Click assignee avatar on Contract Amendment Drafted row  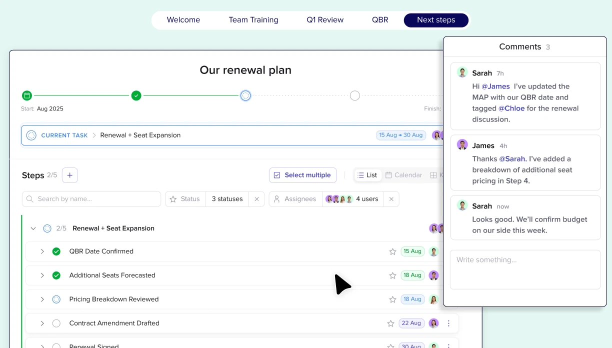click(433, 323)
